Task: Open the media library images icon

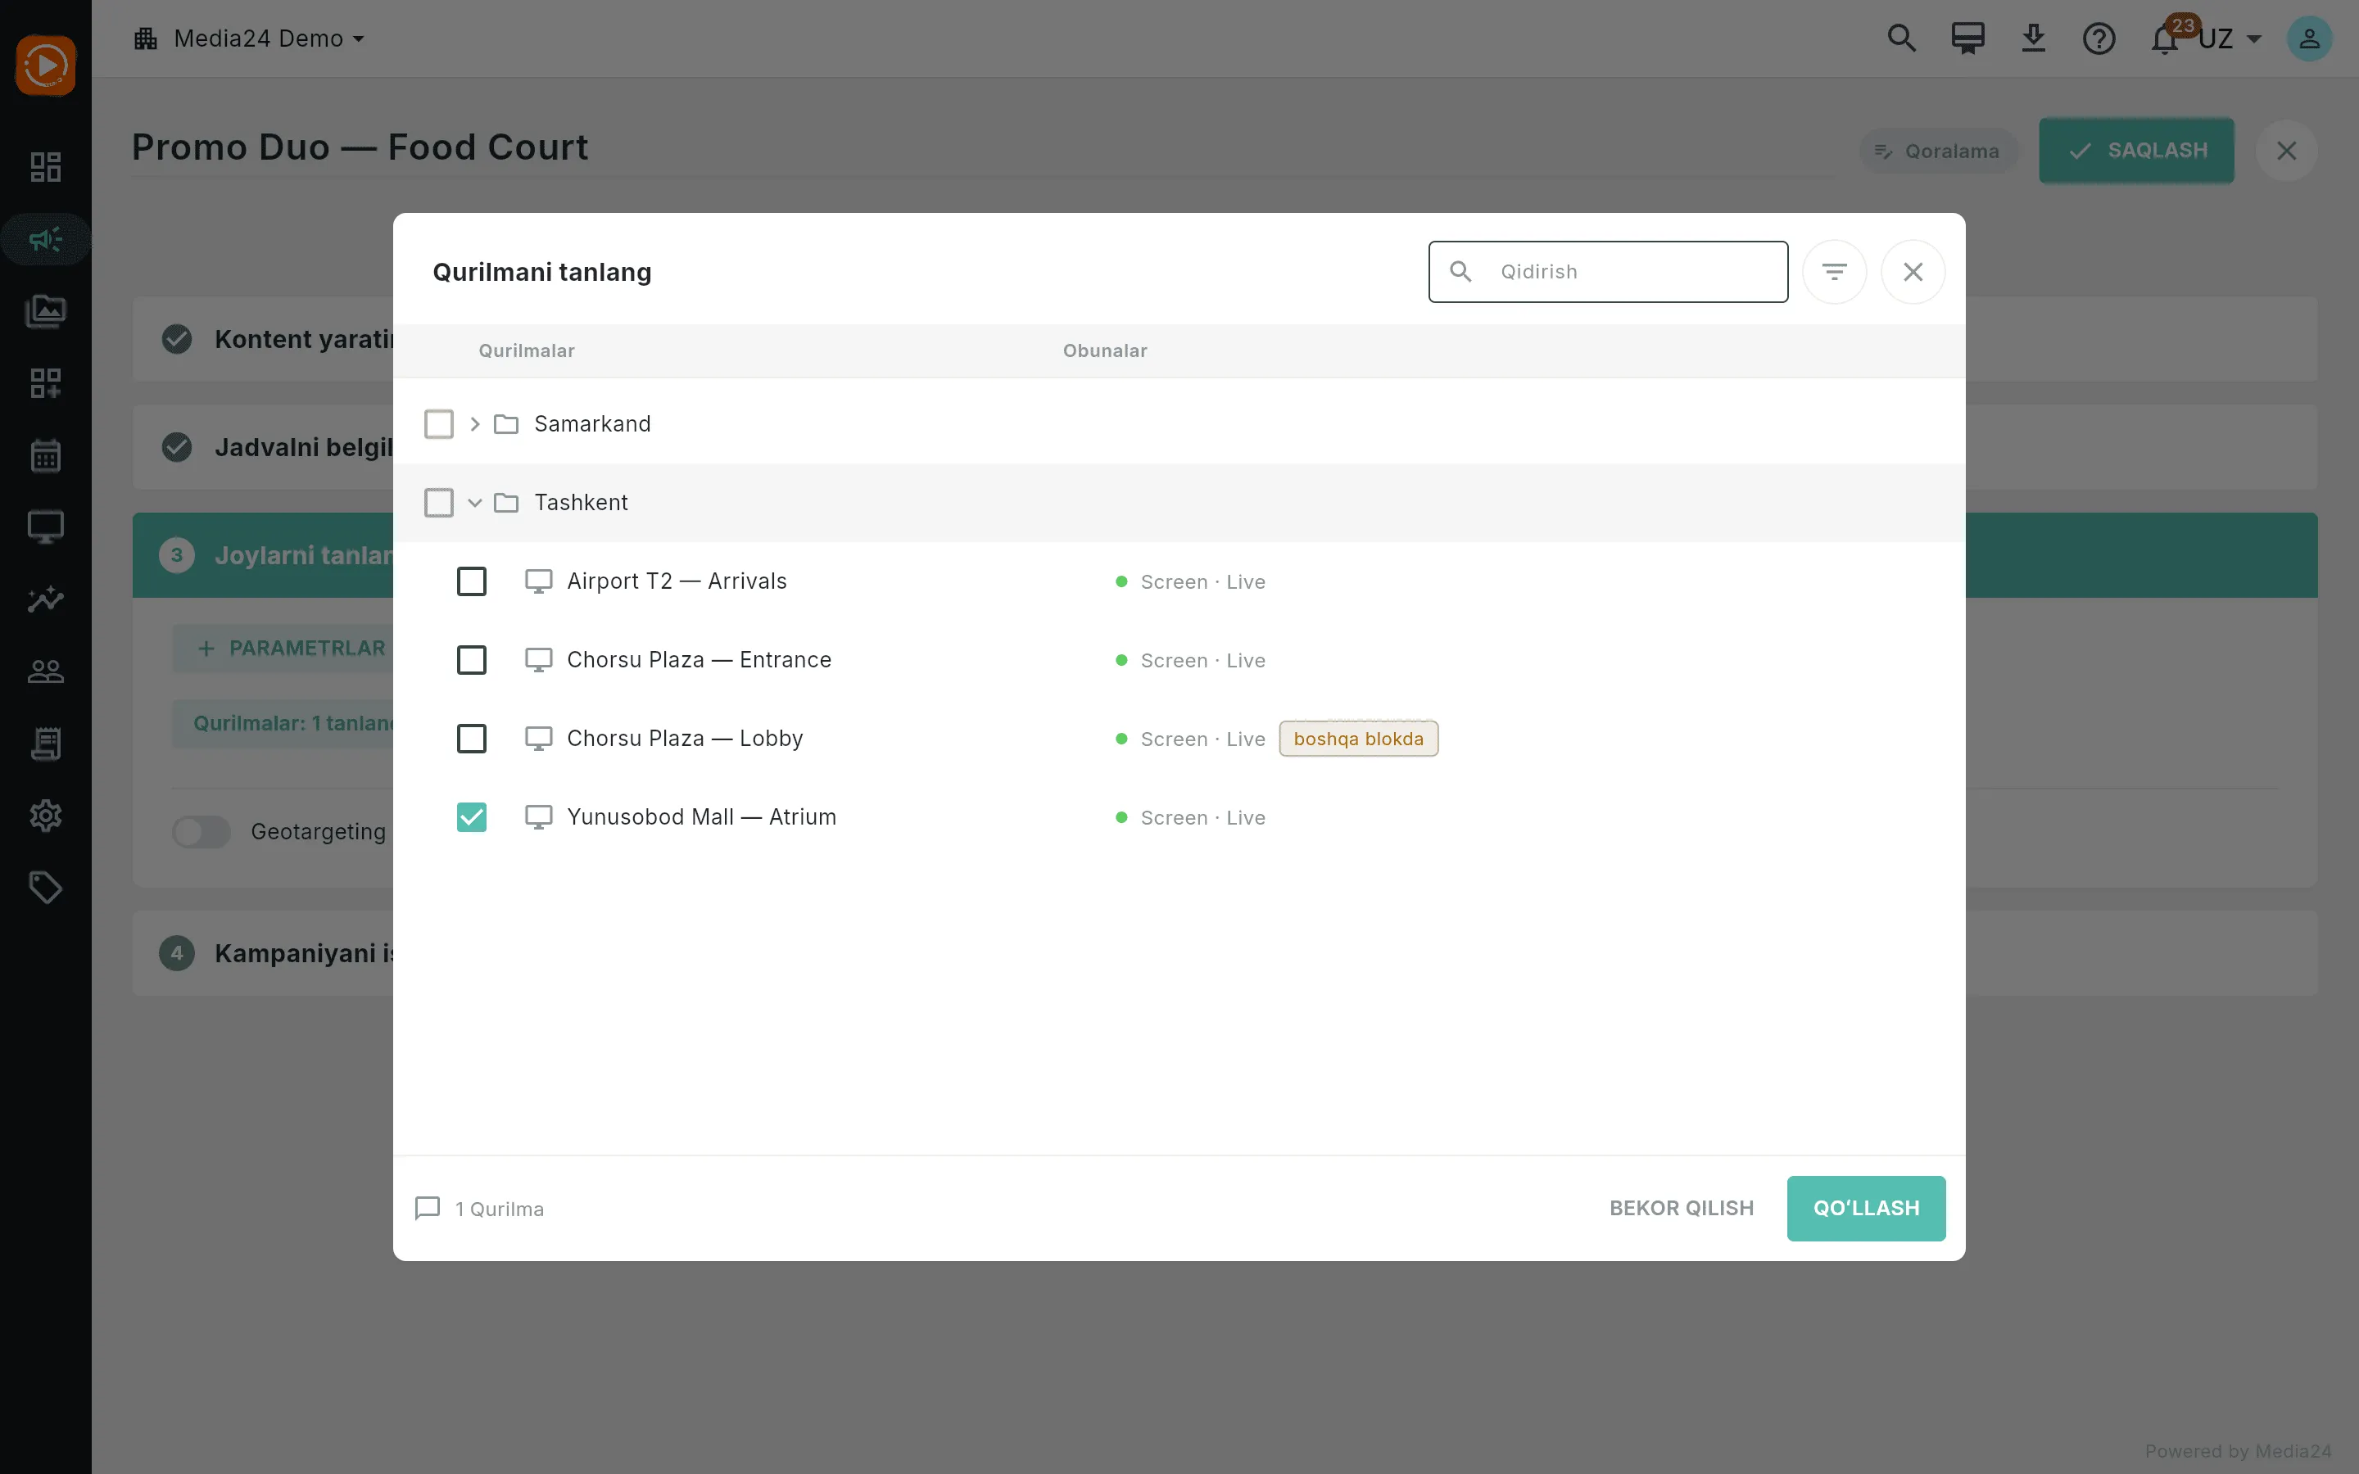Action: coord(46,311)
